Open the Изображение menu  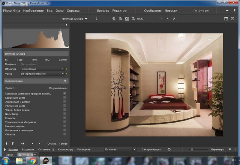coord(33,10)
